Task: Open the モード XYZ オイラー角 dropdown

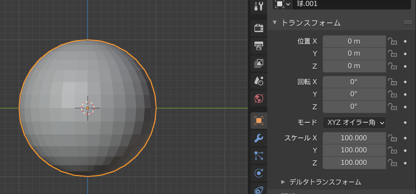Action: tap(354, 123)
